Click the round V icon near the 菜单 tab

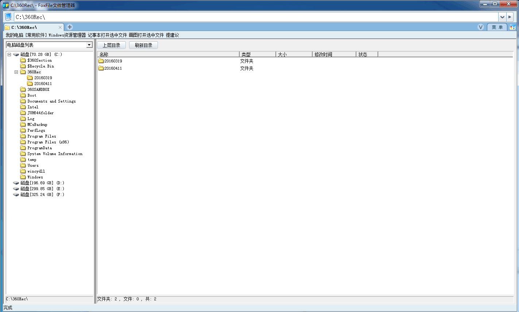click(x=481, y=27)
